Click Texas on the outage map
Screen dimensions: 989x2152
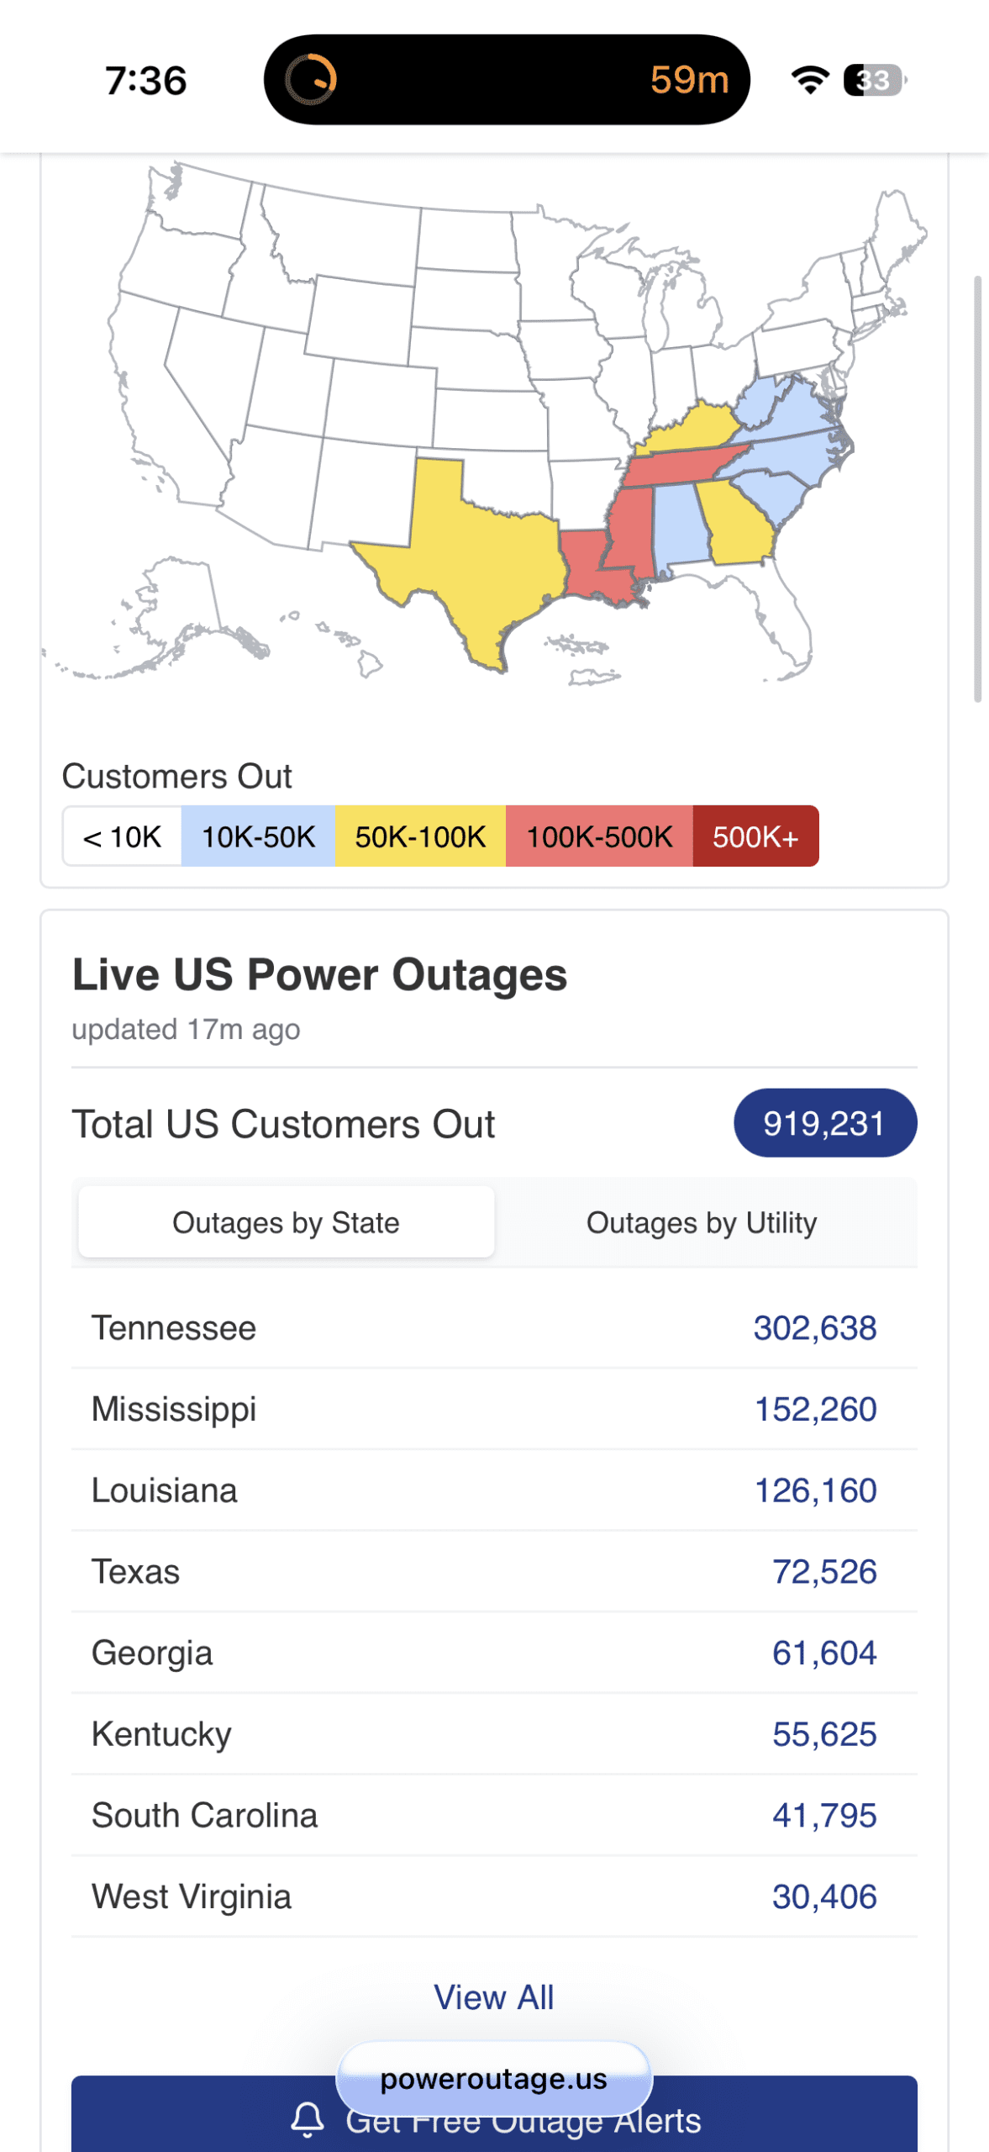tap(479, 555)
